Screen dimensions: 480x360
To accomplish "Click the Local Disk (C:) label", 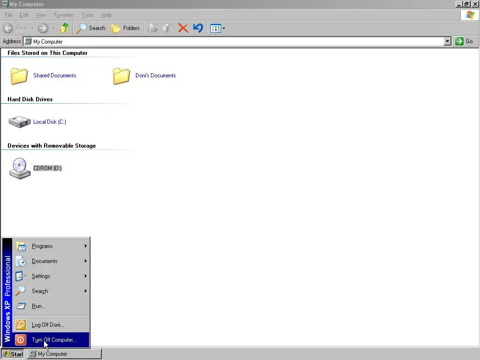I will (50, 122).
